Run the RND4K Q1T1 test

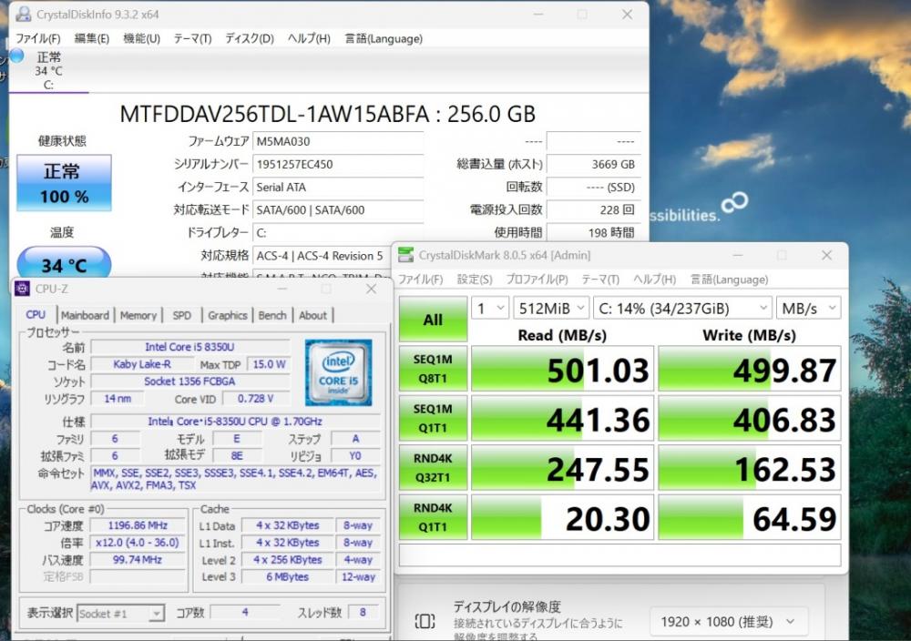[x=433, y=517]
